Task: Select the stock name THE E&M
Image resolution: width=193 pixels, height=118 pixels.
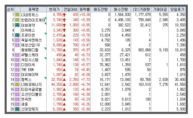Action: 27,70
